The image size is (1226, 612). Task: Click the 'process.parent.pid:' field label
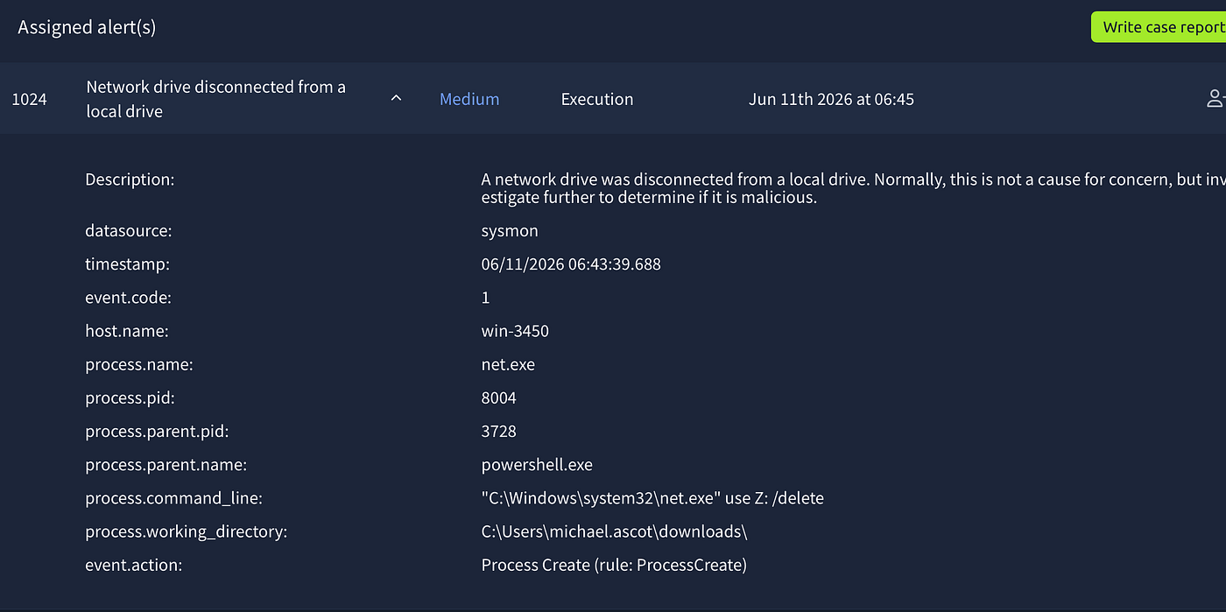(x=157, y=431)
